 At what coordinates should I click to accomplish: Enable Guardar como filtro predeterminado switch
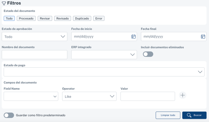9,115
